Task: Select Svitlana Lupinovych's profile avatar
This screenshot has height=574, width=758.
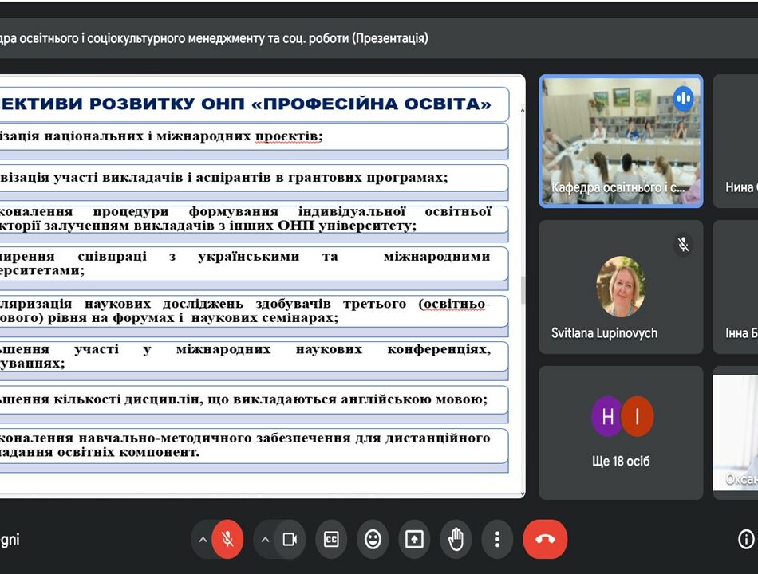Action: pos(621,286)
